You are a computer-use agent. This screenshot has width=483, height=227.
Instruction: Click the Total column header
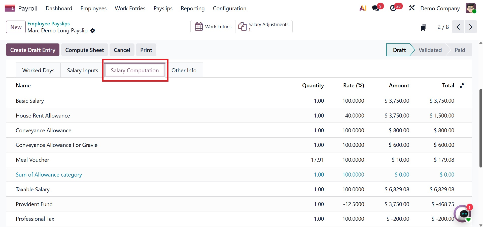448,86
